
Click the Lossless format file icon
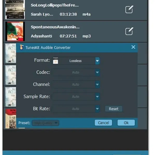[x=55, y=61]
